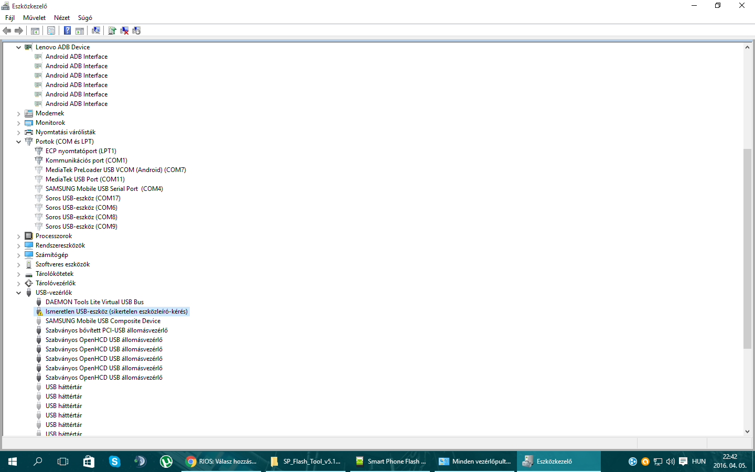This screenshot has height=472, width=755.
Task: Click the USB-vezérlők category icon
Action: click(x=29, y=293)
